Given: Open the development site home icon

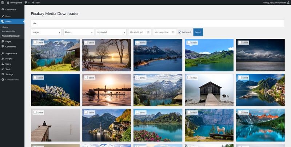Looking at the screenshot, I should click(x=8, y=3).
